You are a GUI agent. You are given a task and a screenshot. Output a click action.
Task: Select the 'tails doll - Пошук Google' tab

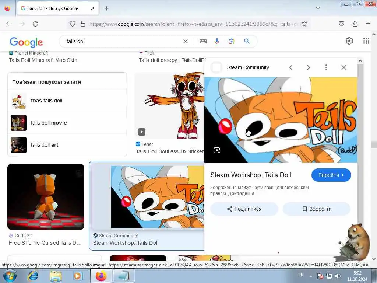click(x=58, y=8)
